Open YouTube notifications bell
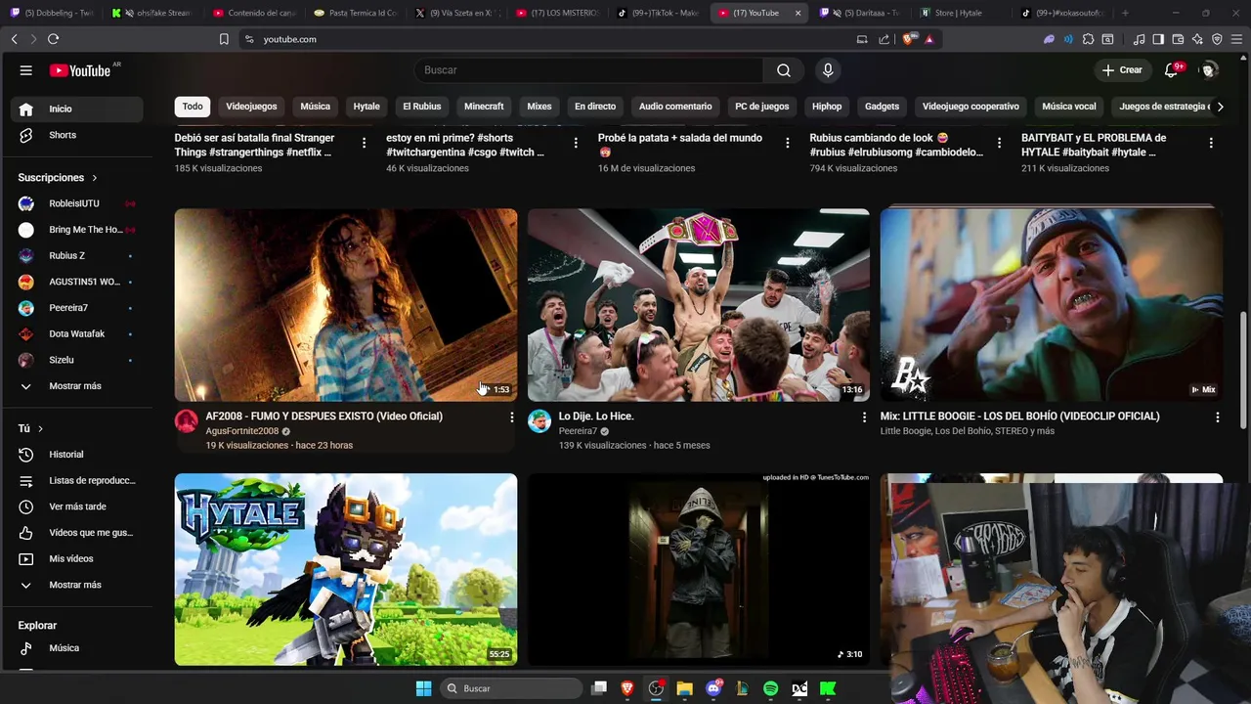The image size is (1251, 704). tap(1172, 70)
